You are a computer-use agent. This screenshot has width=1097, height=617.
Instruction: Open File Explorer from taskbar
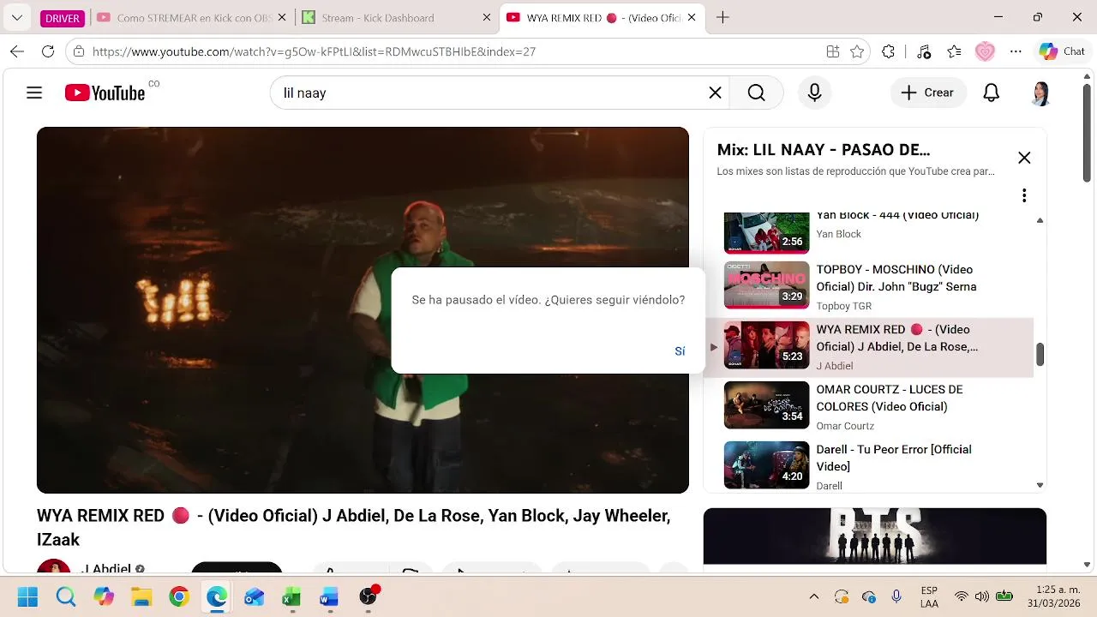click(x=141, y=596)
